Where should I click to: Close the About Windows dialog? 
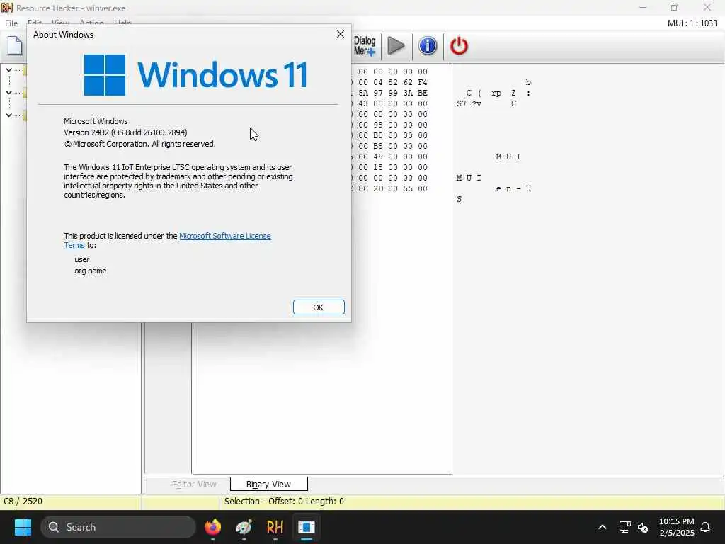tap(341, 34)
